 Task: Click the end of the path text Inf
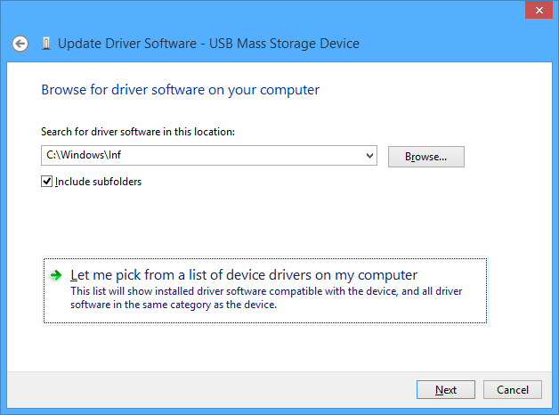(120, 157)
